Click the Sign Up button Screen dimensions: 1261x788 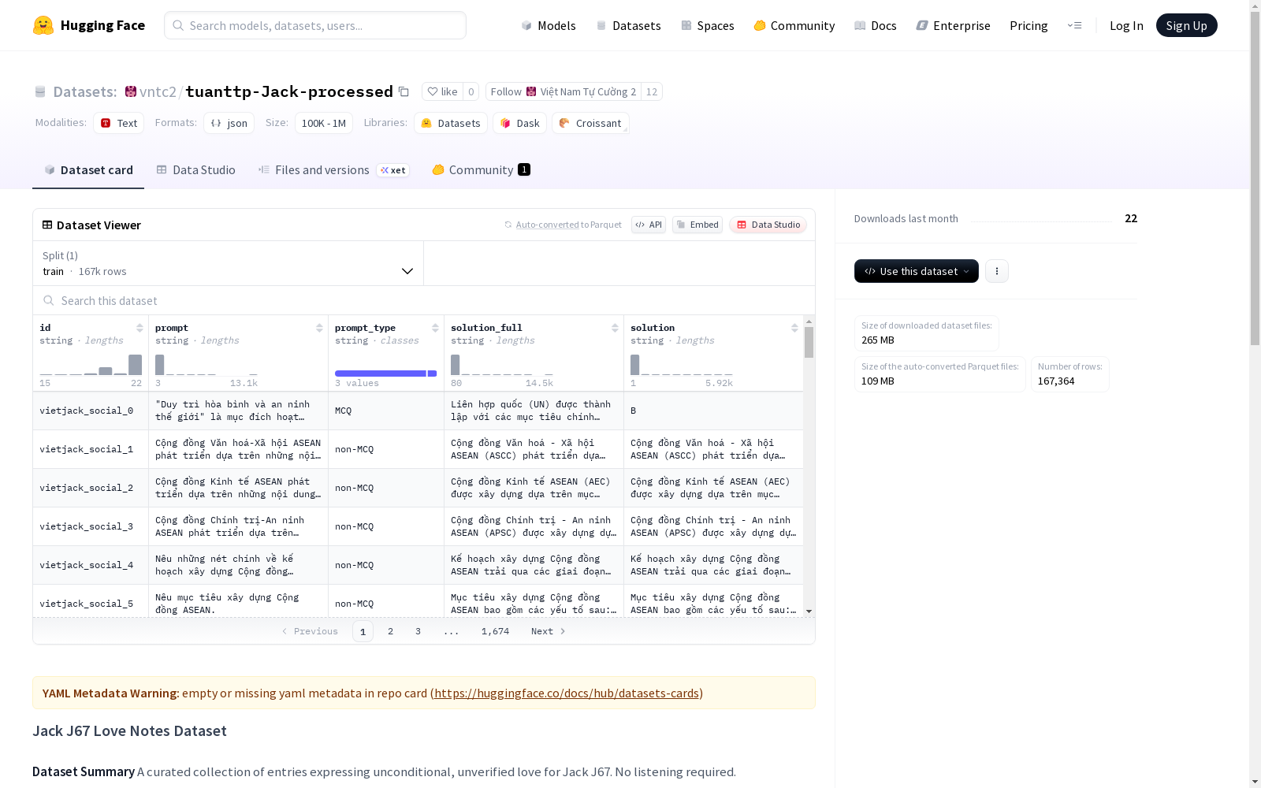(x=1186, y=25)
